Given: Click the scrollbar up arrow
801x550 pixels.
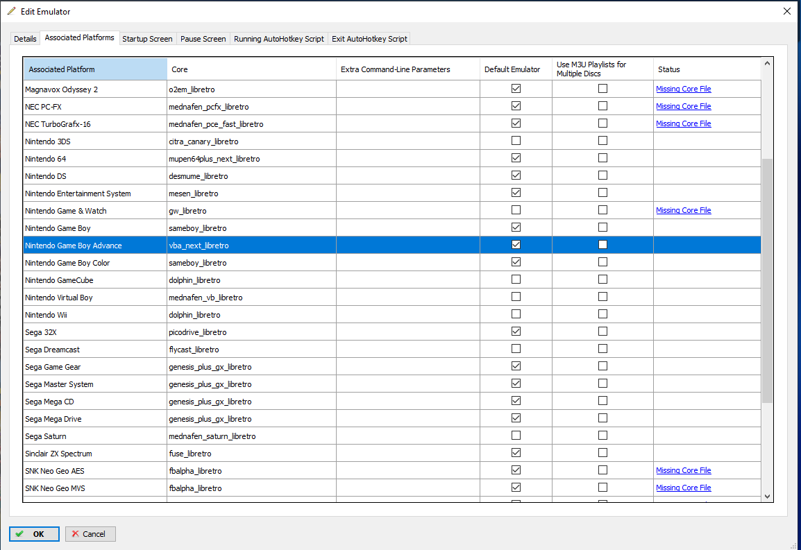Looking at the screenshot, I should tap(767, 63).
